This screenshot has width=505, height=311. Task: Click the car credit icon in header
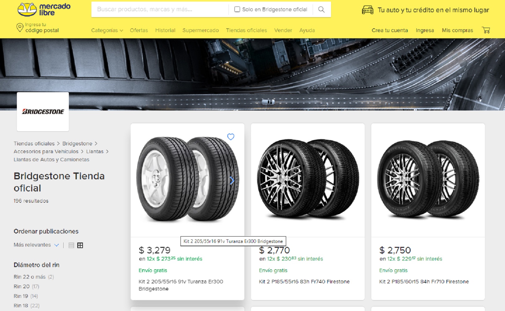point(368,10)
